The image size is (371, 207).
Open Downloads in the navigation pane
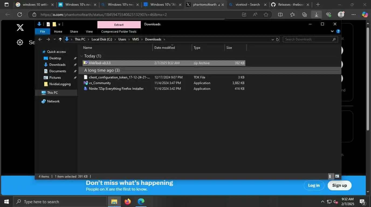coord(57,65)
